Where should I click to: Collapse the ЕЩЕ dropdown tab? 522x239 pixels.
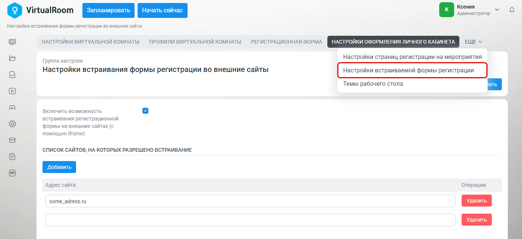coord(474,42)
